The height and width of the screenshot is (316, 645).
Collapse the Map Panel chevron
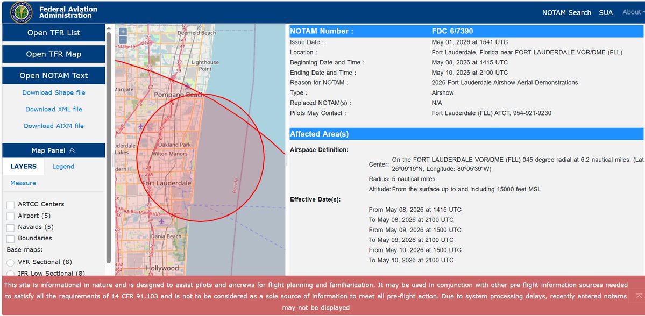pos(72,150)
